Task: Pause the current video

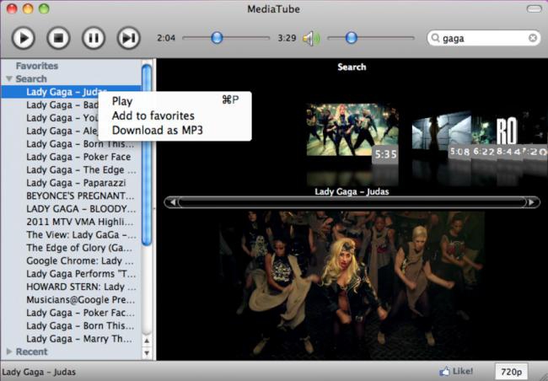Action: pos(94,38)
